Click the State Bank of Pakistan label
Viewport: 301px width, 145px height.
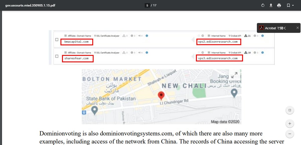click(111, 98)
